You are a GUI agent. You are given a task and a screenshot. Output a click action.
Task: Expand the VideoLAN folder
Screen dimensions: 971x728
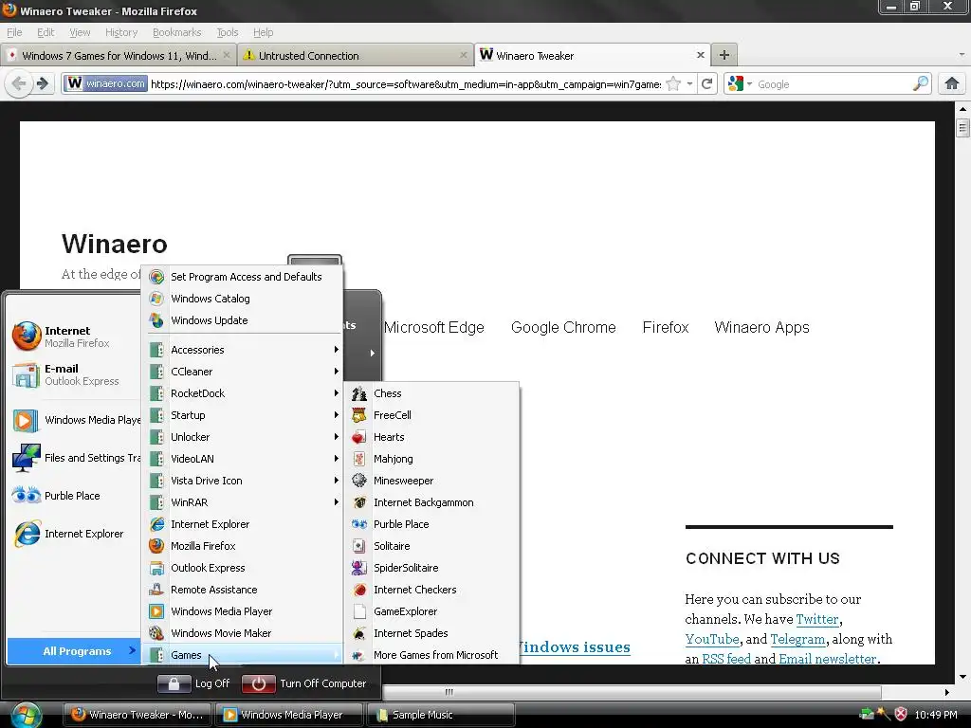[244, 459]
